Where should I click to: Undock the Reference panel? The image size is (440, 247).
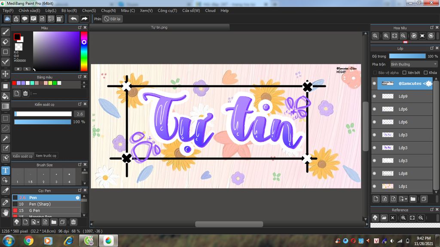(432, 209)
